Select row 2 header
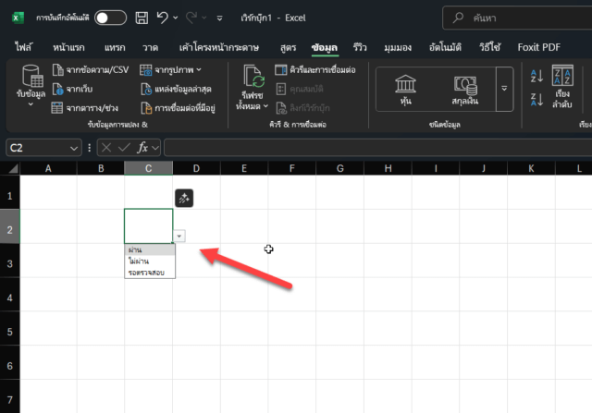Viewport: 592px width, 413px height. tap(10, 230)
